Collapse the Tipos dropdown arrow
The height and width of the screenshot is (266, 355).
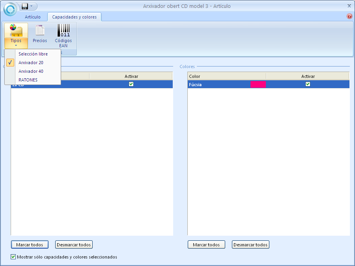16,46
